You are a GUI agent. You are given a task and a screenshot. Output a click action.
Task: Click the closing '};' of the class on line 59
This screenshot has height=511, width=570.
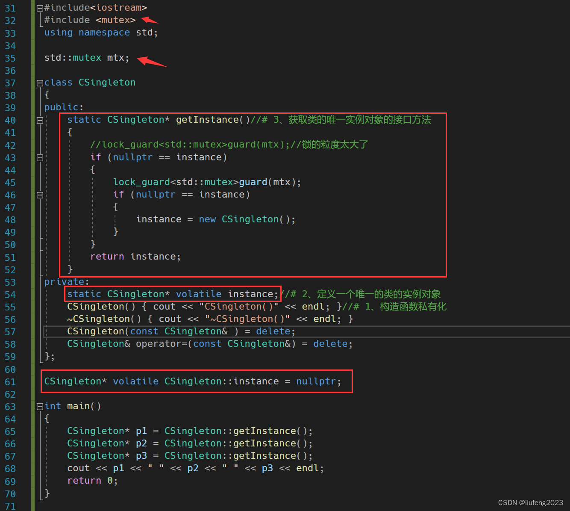[50, 356]
